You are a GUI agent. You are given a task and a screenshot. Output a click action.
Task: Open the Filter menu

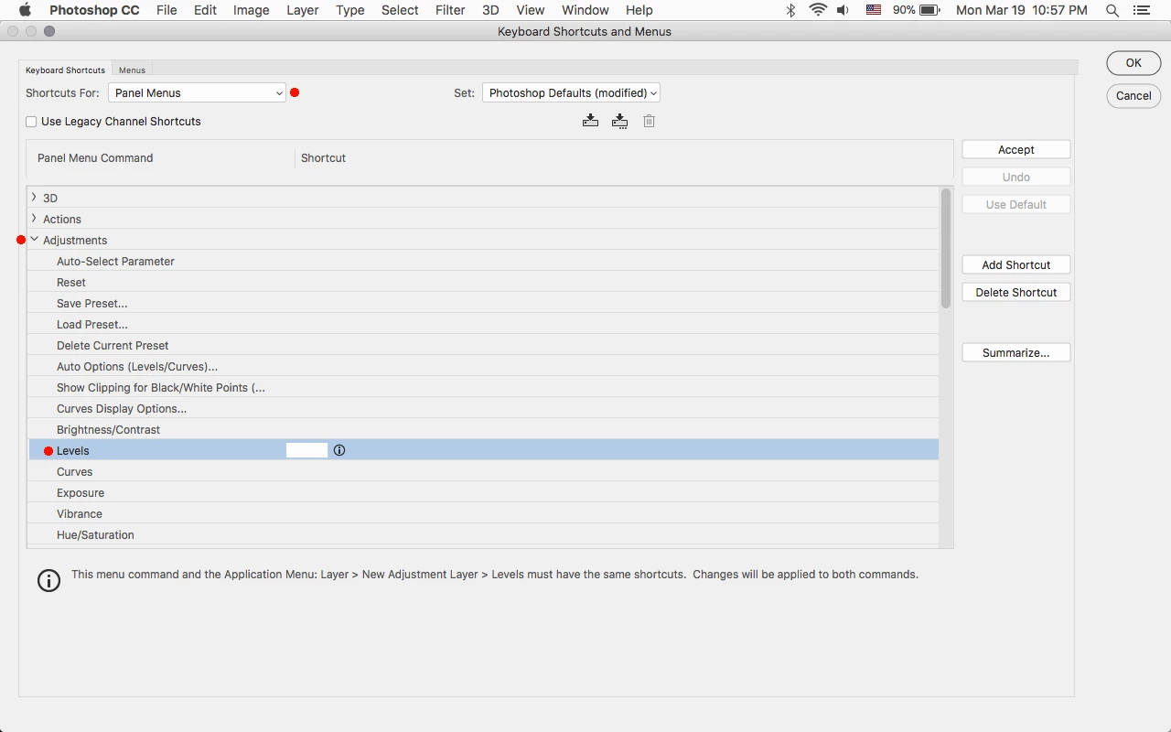pyautogui.click(x=450, y=10)
